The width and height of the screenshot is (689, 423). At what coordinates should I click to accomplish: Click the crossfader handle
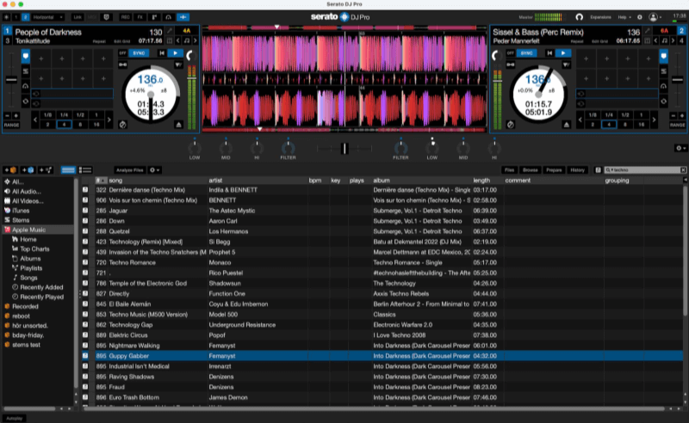pyautogui.click(x=344, y=149)
